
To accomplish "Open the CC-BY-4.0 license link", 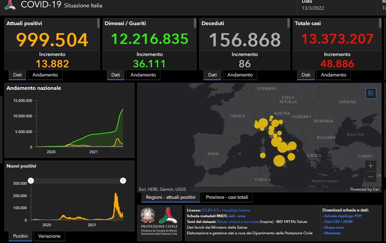I will pyautogui.click(x=210, y=210).
